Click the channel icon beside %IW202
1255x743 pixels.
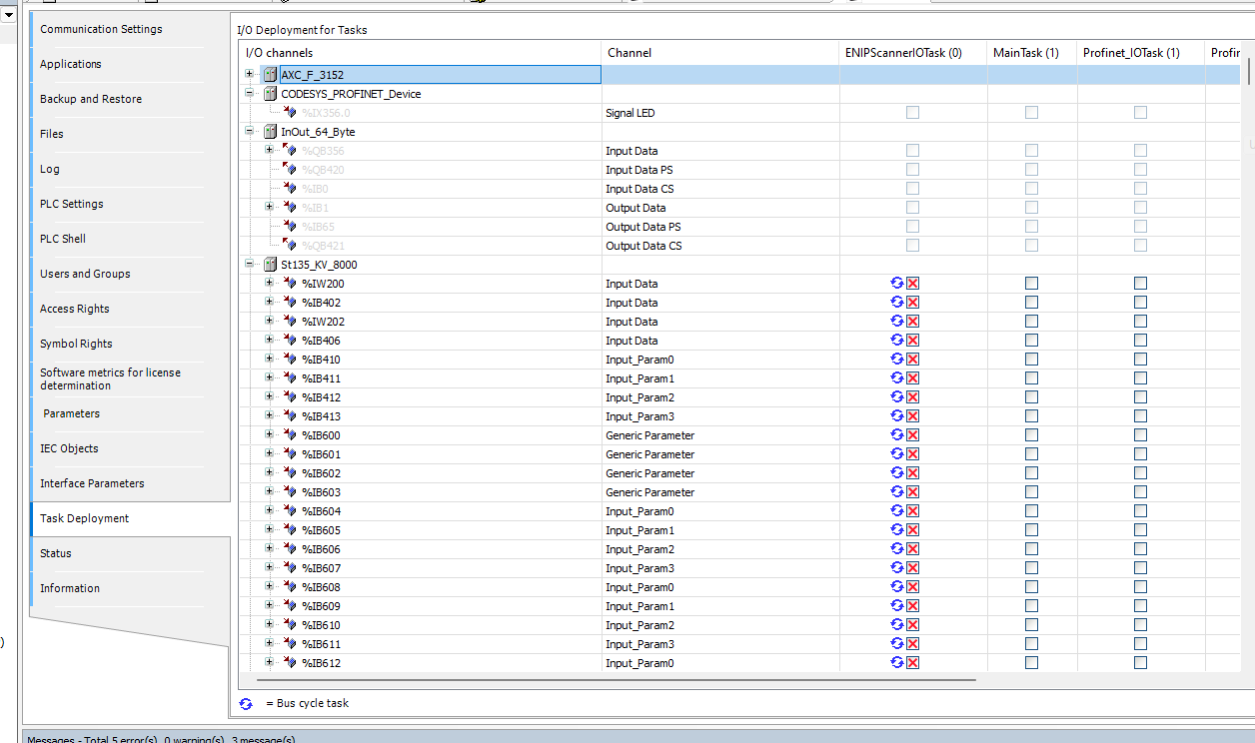[x=290, y=322]
